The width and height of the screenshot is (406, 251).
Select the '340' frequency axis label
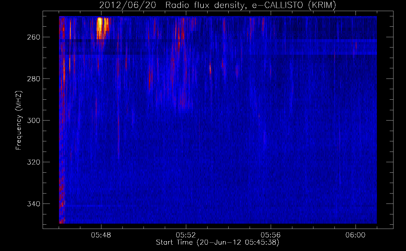tap(34, 204)
